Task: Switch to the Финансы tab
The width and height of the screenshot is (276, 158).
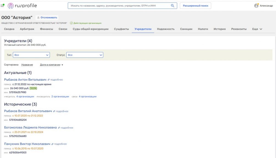Action: (x=46, y=29)
